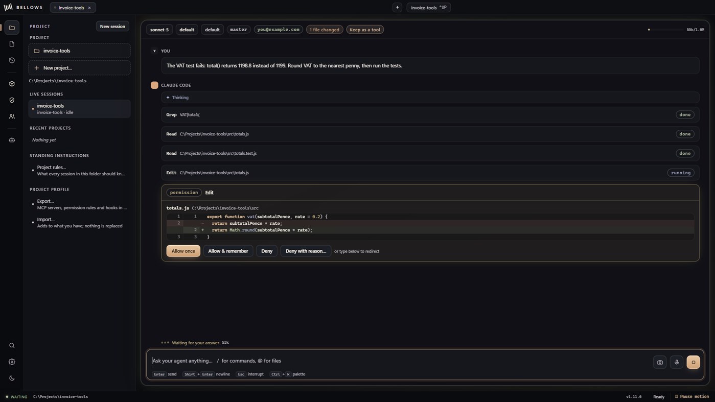Open the master branch selector
This screenshot has width=715, height=402.
click(238, 30)
